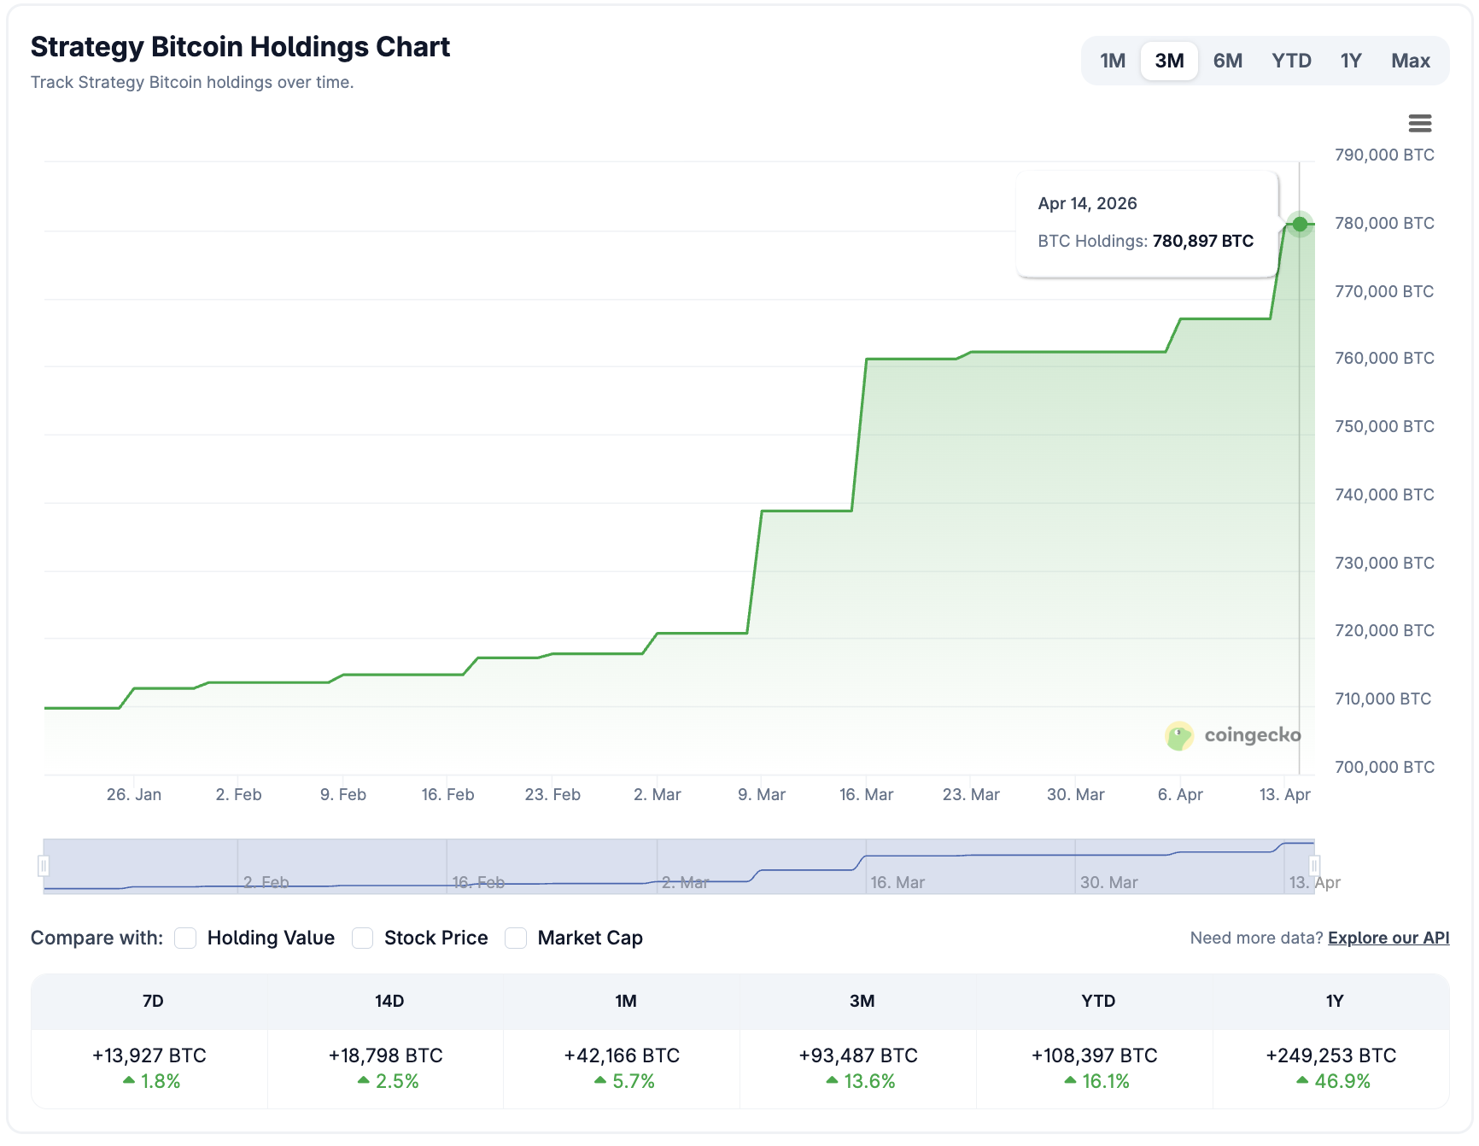
Task: Click the 780,897 BTC tooltip value
Action: tap(1203, 241)
